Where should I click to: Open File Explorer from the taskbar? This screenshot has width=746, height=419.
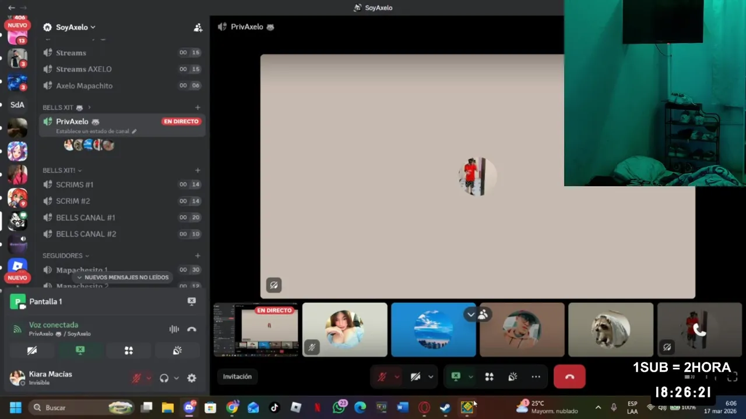(168, 407)
